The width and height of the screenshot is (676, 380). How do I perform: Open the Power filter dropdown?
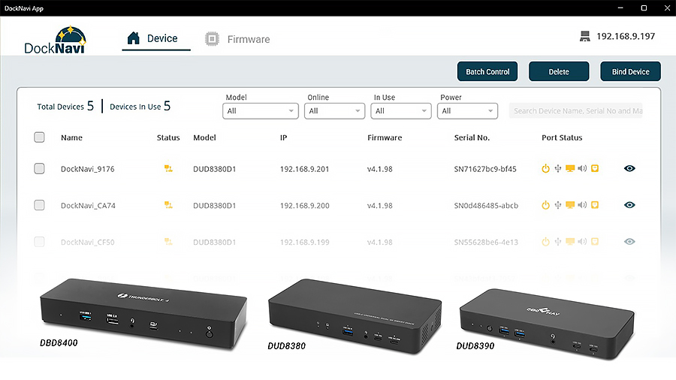[x=467, y=111]
